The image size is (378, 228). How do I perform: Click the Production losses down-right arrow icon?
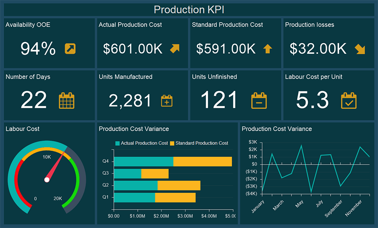[360, 49]
